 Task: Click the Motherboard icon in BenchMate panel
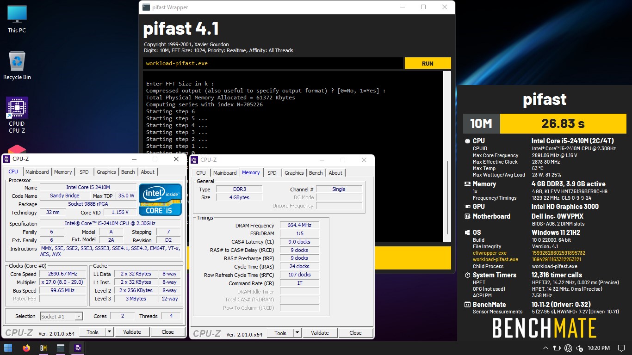click(x=467, y=216)
